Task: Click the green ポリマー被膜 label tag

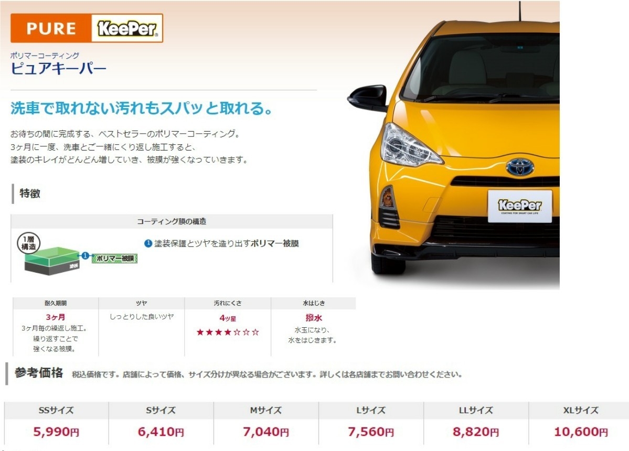Action: (115, 259)
